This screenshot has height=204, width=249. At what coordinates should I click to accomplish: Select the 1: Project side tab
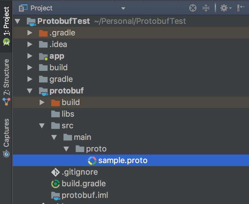pos(6,24)
